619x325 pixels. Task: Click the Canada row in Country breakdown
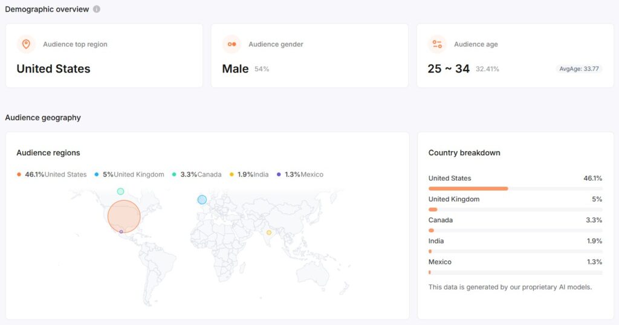pos(515,220)
